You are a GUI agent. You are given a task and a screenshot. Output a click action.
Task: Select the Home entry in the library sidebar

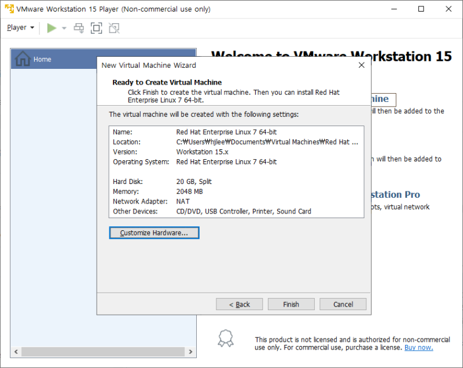42,58
